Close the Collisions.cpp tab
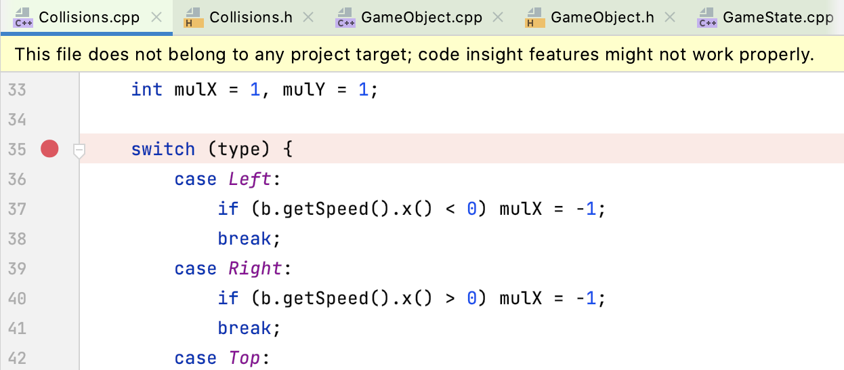The width and height of the screenshot is (844, 370). click(x=156, y=18)
